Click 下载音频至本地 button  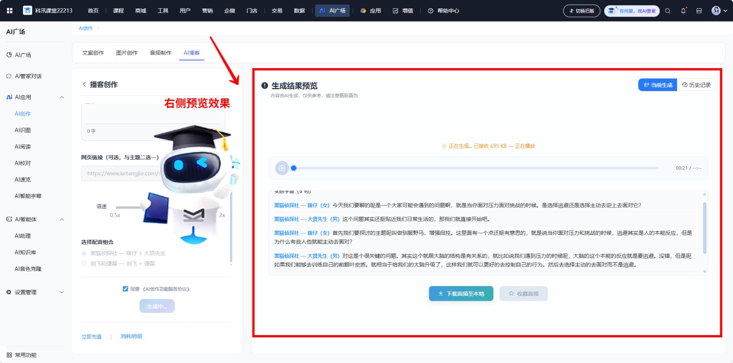pos(461,293)
